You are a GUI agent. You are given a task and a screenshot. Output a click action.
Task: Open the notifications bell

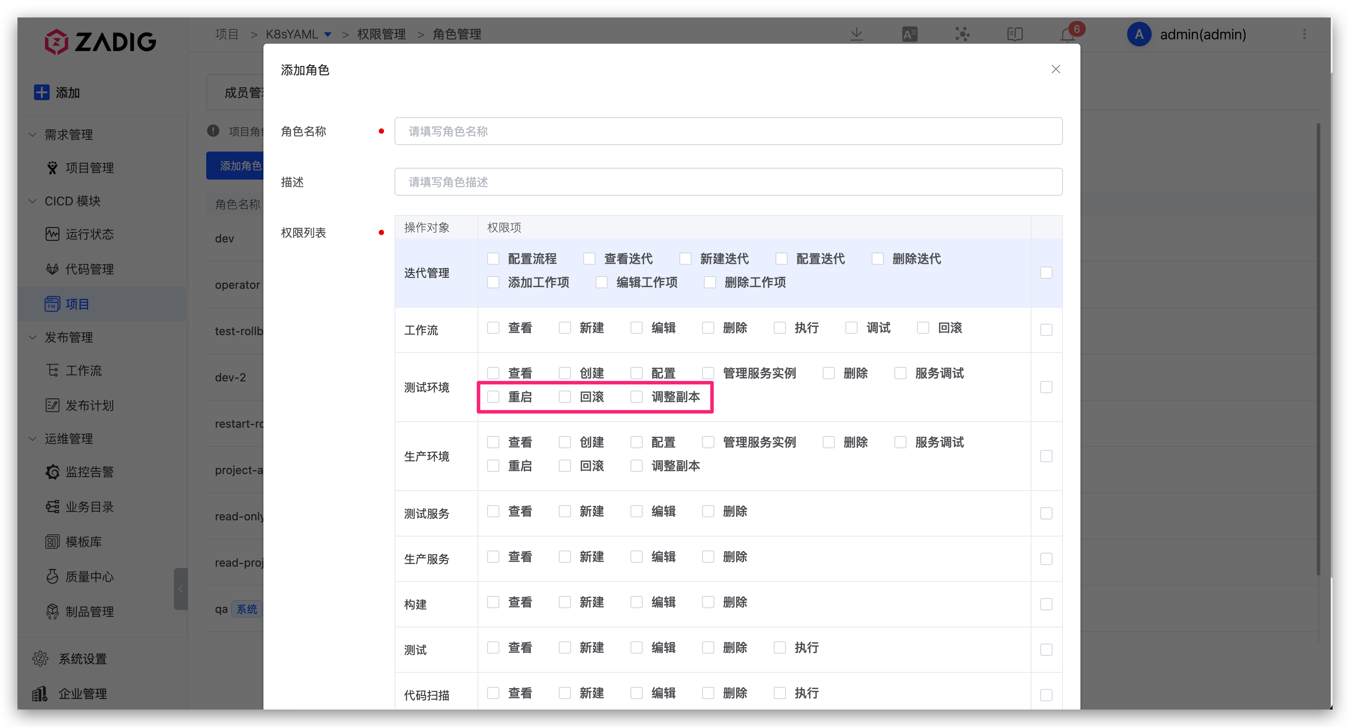1067,35
